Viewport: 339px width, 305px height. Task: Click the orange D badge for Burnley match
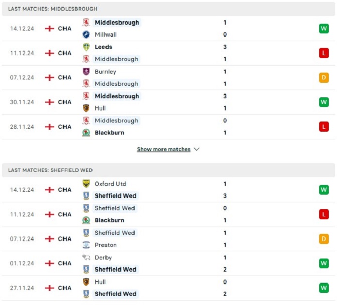pyautogui.click(x=324, y=77)
